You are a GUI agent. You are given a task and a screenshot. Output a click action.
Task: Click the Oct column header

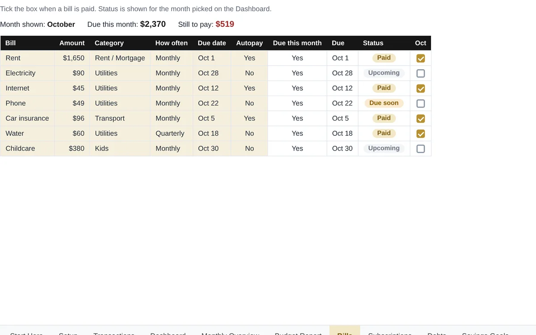tap(421, 43)
